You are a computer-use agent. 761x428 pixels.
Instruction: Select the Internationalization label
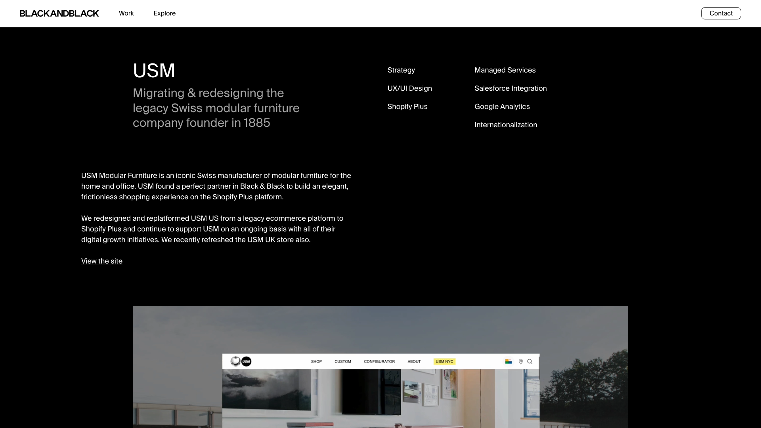point(506,125)
